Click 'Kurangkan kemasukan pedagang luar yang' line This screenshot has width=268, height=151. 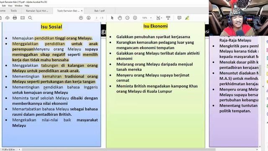(155, 42)
